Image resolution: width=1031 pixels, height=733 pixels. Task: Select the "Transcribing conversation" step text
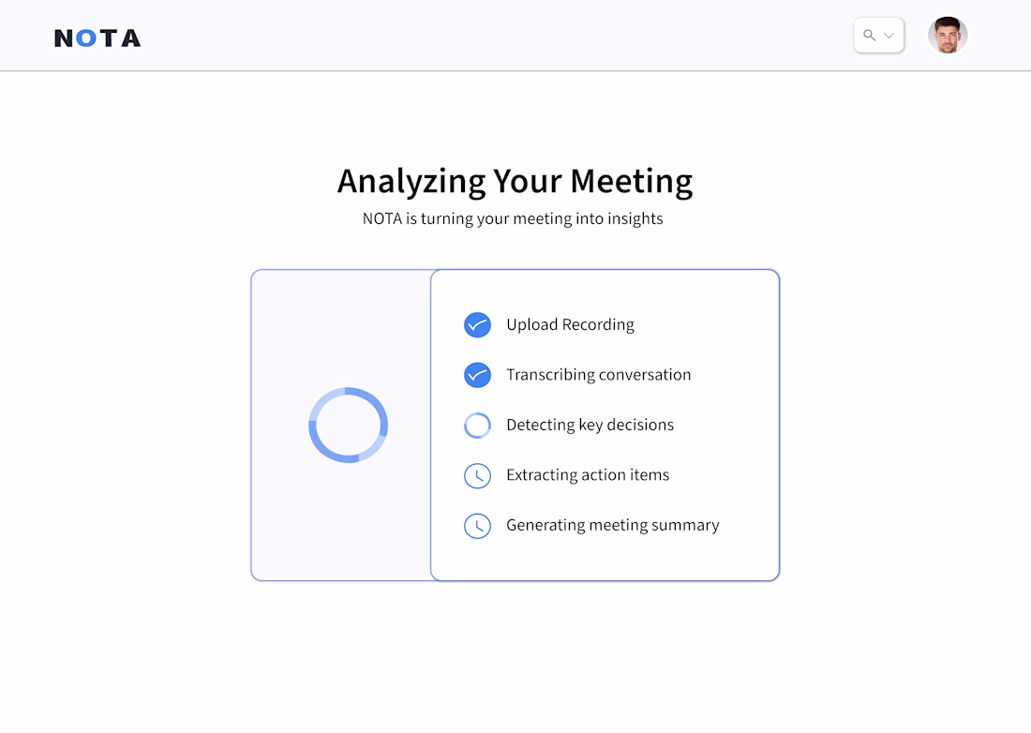pos(598,375)
